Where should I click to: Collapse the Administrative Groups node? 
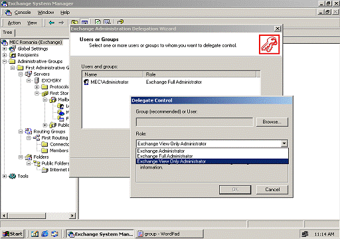click(5, 61)
